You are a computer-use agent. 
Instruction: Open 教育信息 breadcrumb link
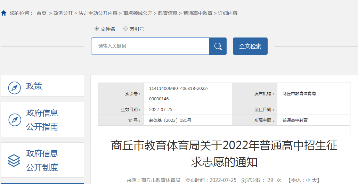tap(168, 13)
